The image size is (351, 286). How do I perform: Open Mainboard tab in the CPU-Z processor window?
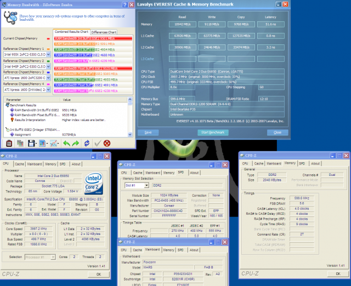pos(35,164)
